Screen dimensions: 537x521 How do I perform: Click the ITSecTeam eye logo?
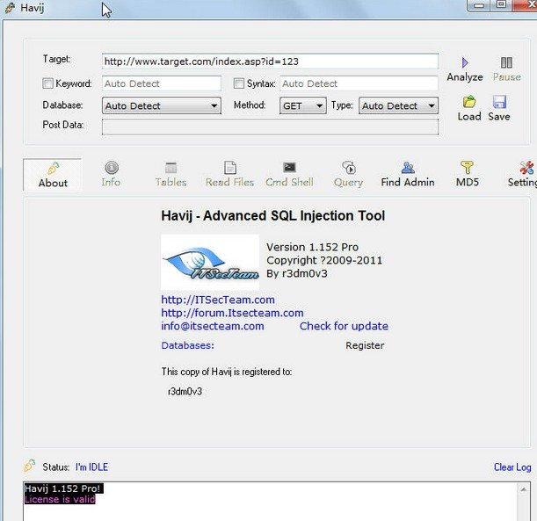coord(210,263)
